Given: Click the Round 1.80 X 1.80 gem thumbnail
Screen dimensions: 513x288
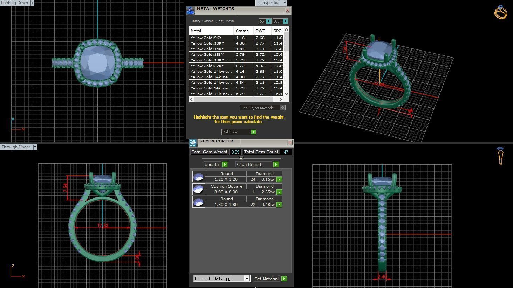Looking at the screenshot, I should point(198,202).
